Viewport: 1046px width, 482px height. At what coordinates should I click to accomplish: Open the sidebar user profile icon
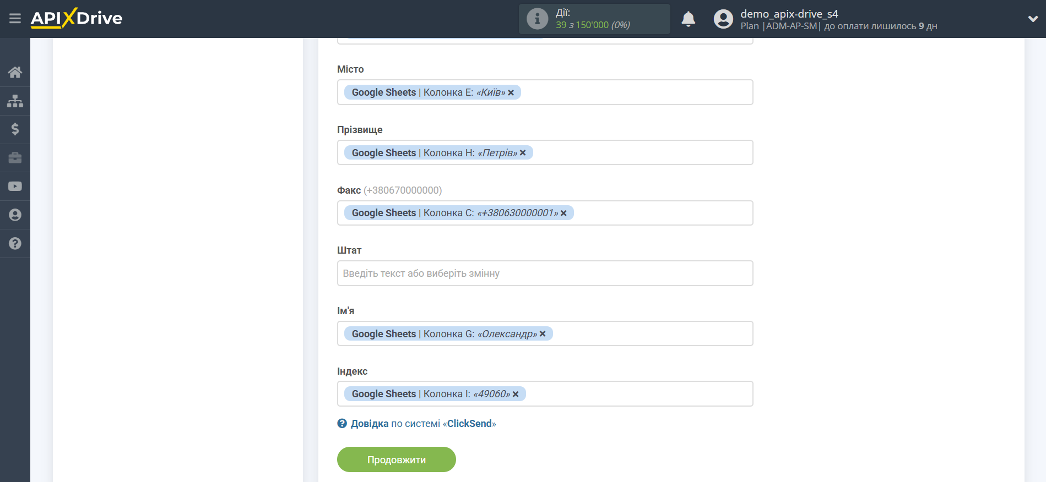coord(15,215)
